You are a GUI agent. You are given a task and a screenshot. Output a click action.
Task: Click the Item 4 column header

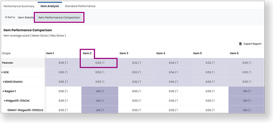161,53
